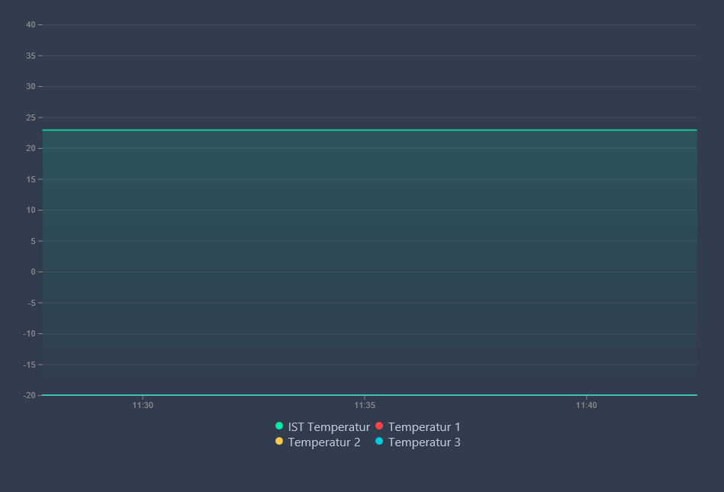Screen dimensions: 724x492
Task: Click the yellow Temperatur 2 legend dot
Action: (279, 442)
